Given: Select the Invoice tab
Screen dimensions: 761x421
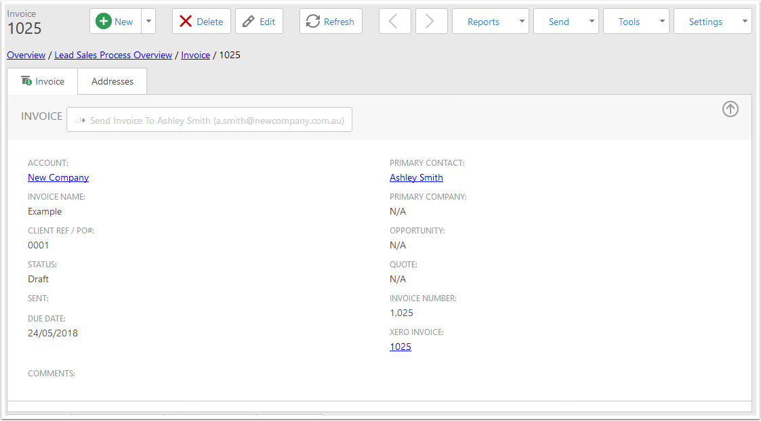Looking at the screenshot, I should (x=43, y=81).
